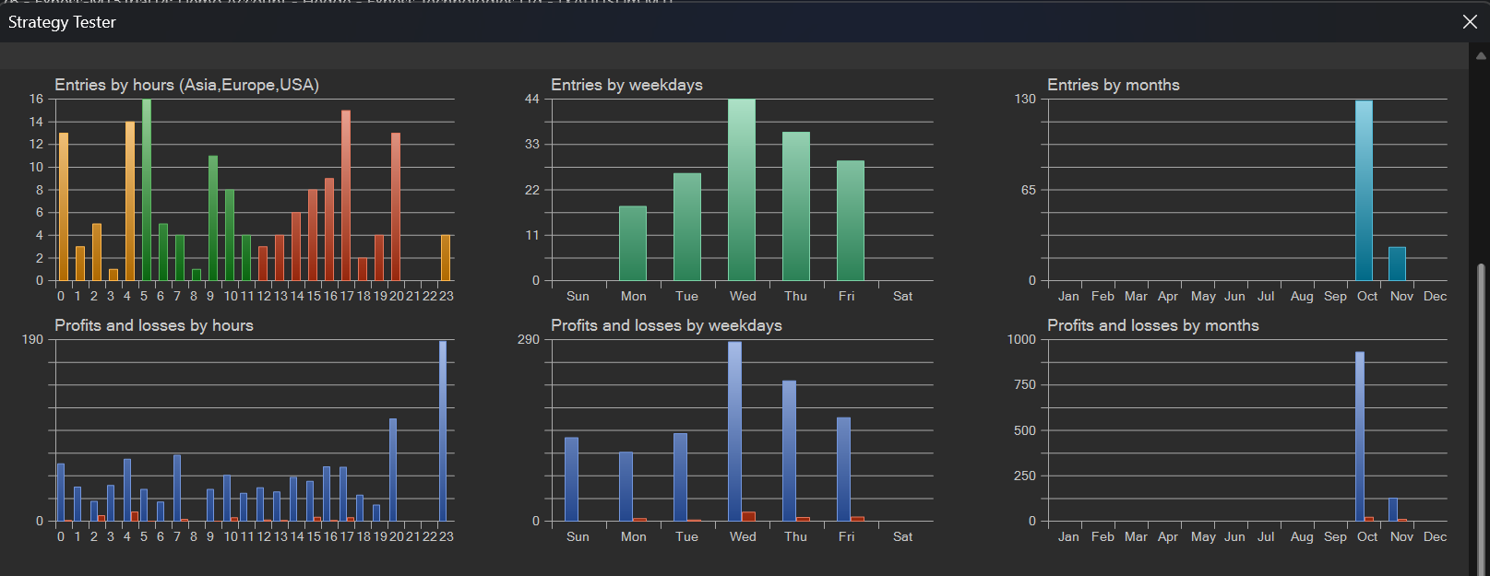Click the hour 23 profit bar in hourly profits
The height and width of the screenshot is (576, 1490).
click(443, 431)
